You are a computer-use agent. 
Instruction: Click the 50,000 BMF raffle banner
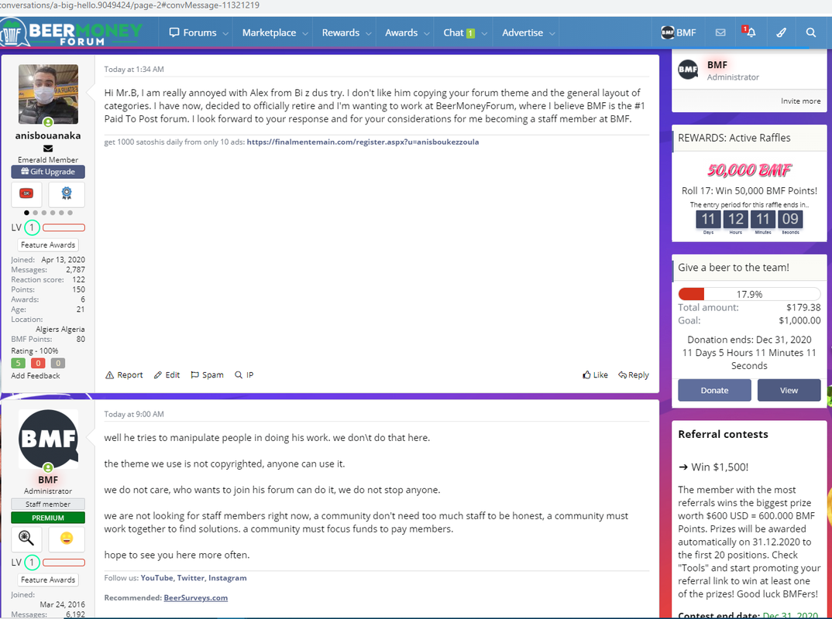[x=749, y=170]
